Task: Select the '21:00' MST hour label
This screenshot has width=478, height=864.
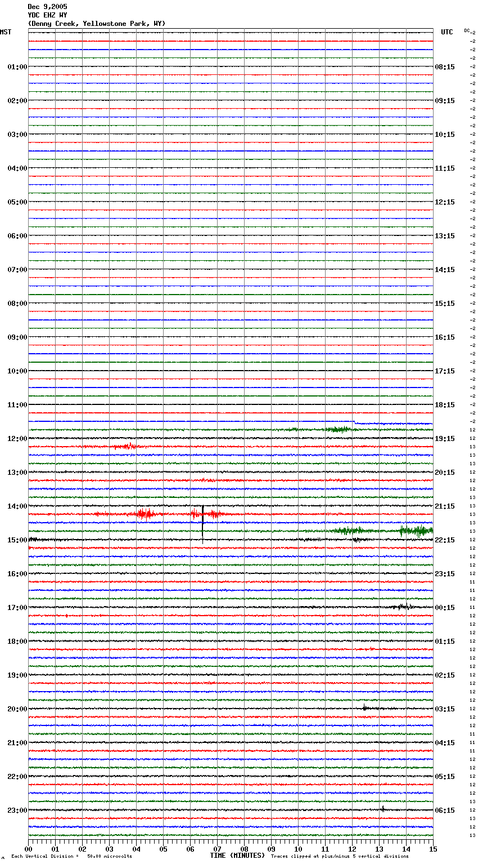Action: [17, 743]
